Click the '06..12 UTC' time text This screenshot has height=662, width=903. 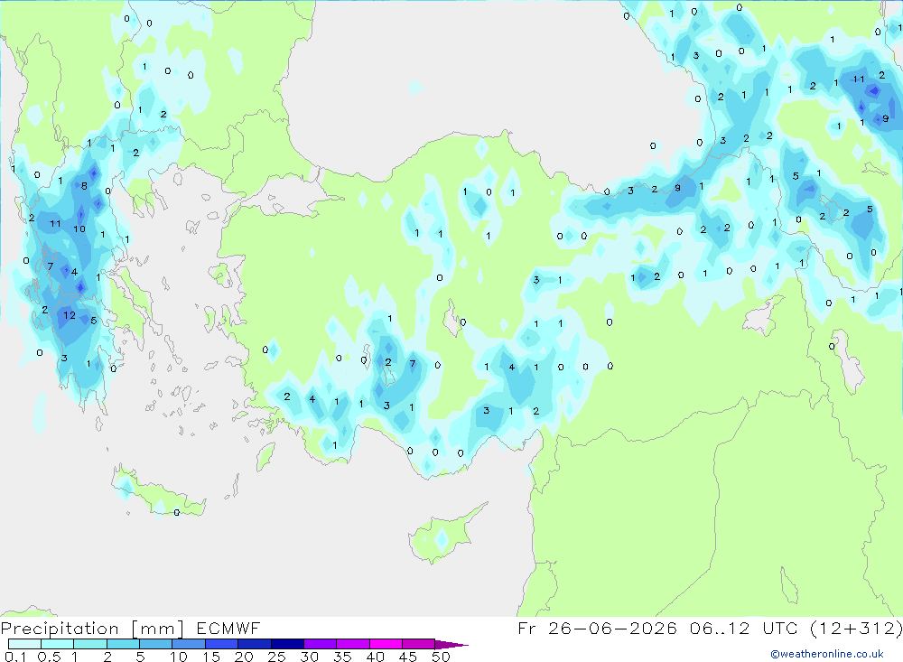coord(743,628)
